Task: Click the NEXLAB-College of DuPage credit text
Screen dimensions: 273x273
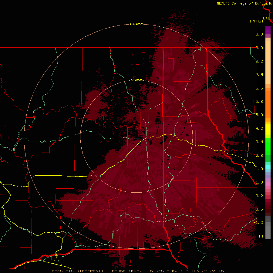Action: 242,3
